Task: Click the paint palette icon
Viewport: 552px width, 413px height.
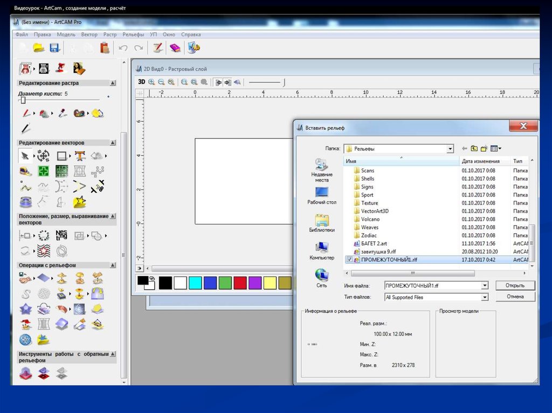Action: [x=79, y=114]
